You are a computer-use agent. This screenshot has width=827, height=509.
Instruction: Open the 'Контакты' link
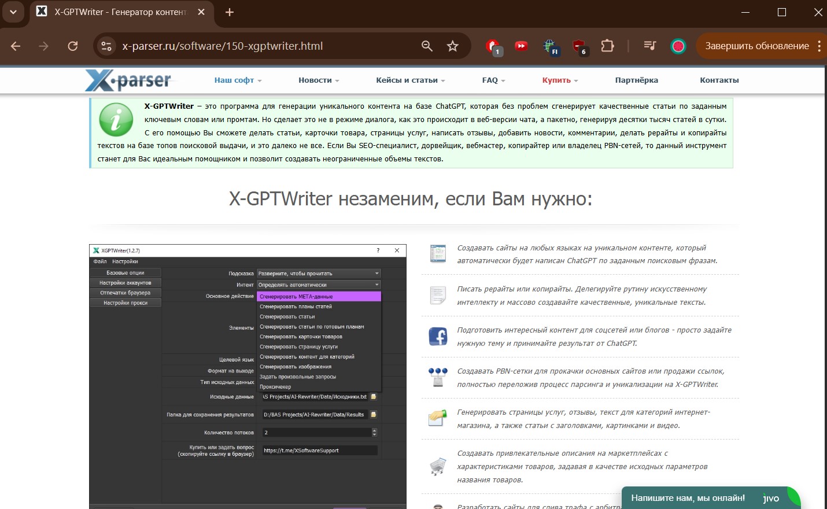coord(719,80)
